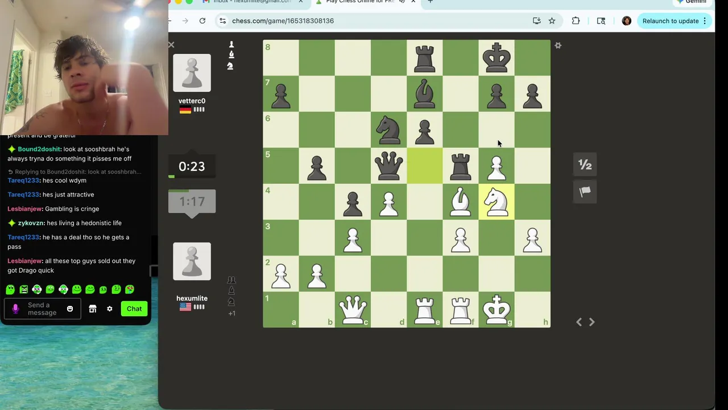Click the hexumlite username
The width and height of the screenshot is (728, 410).
[192, 298]
